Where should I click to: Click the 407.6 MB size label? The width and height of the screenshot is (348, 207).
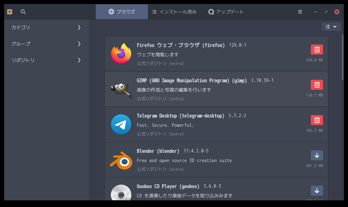(314, 166)
